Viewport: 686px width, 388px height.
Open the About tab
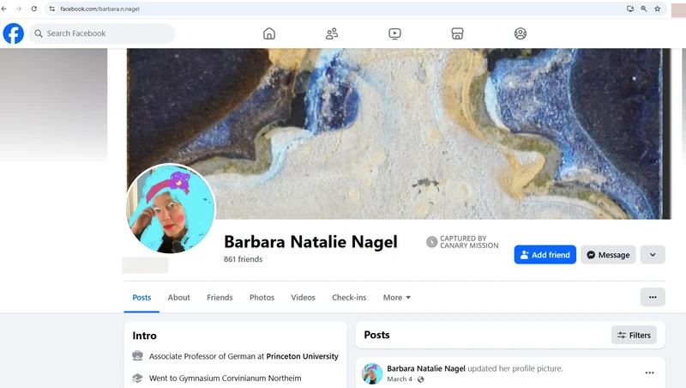pyautogui.click(x=179, y=297)
